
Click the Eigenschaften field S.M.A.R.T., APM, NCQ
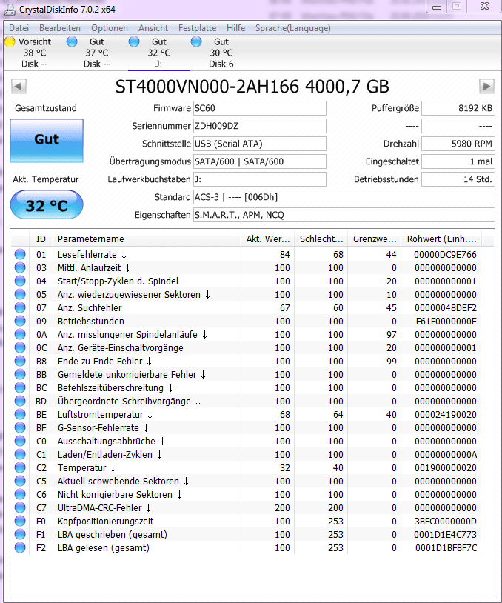click(x=344, y=215)
